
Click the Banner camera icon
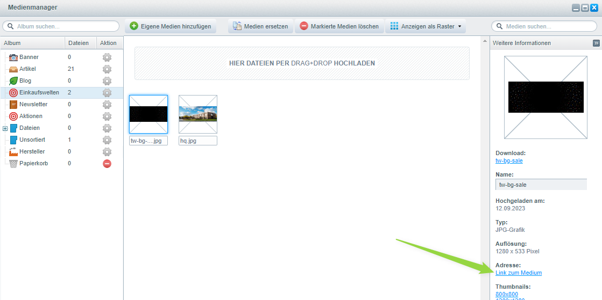coord(13,57)
